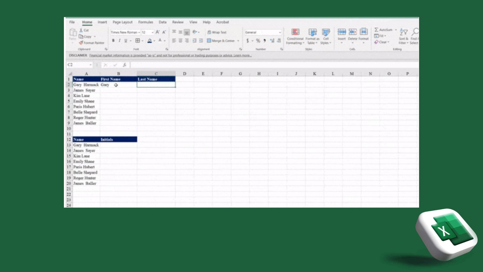483x272 pixels.
Task: Select cell containing Emily Shane in row 5
Action: (86, 101)
